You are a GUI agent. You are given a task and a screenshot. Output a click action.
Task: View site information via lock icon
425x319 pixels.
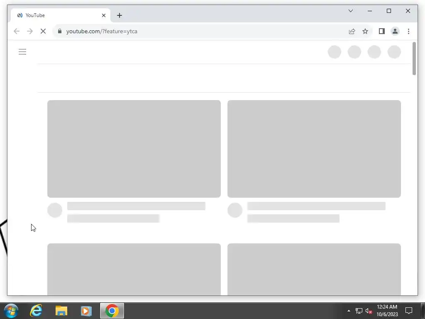pos(60,31)
